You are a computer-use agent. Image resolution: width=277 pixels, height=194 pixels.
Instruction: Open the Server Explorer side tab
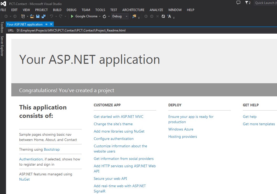tap(2, 46)
